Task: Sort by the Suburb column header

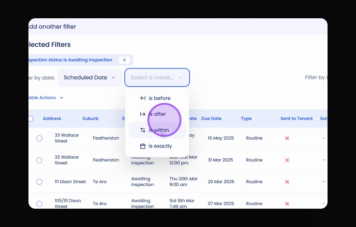Action: click(90, 119)
